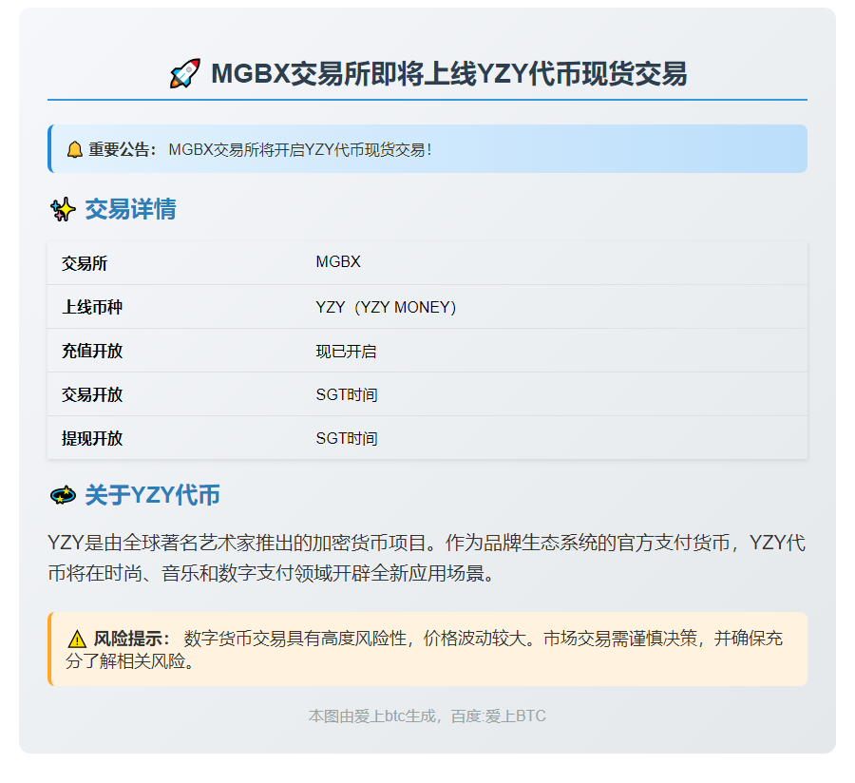Select the YZY (YZY MONEY) token entry
The height and width of the screenshot is (783, 855).
coord(387,306)
